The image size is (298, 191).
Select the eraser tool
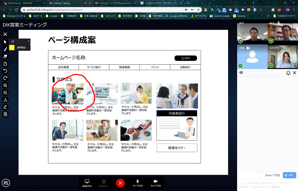pos(5,56)
